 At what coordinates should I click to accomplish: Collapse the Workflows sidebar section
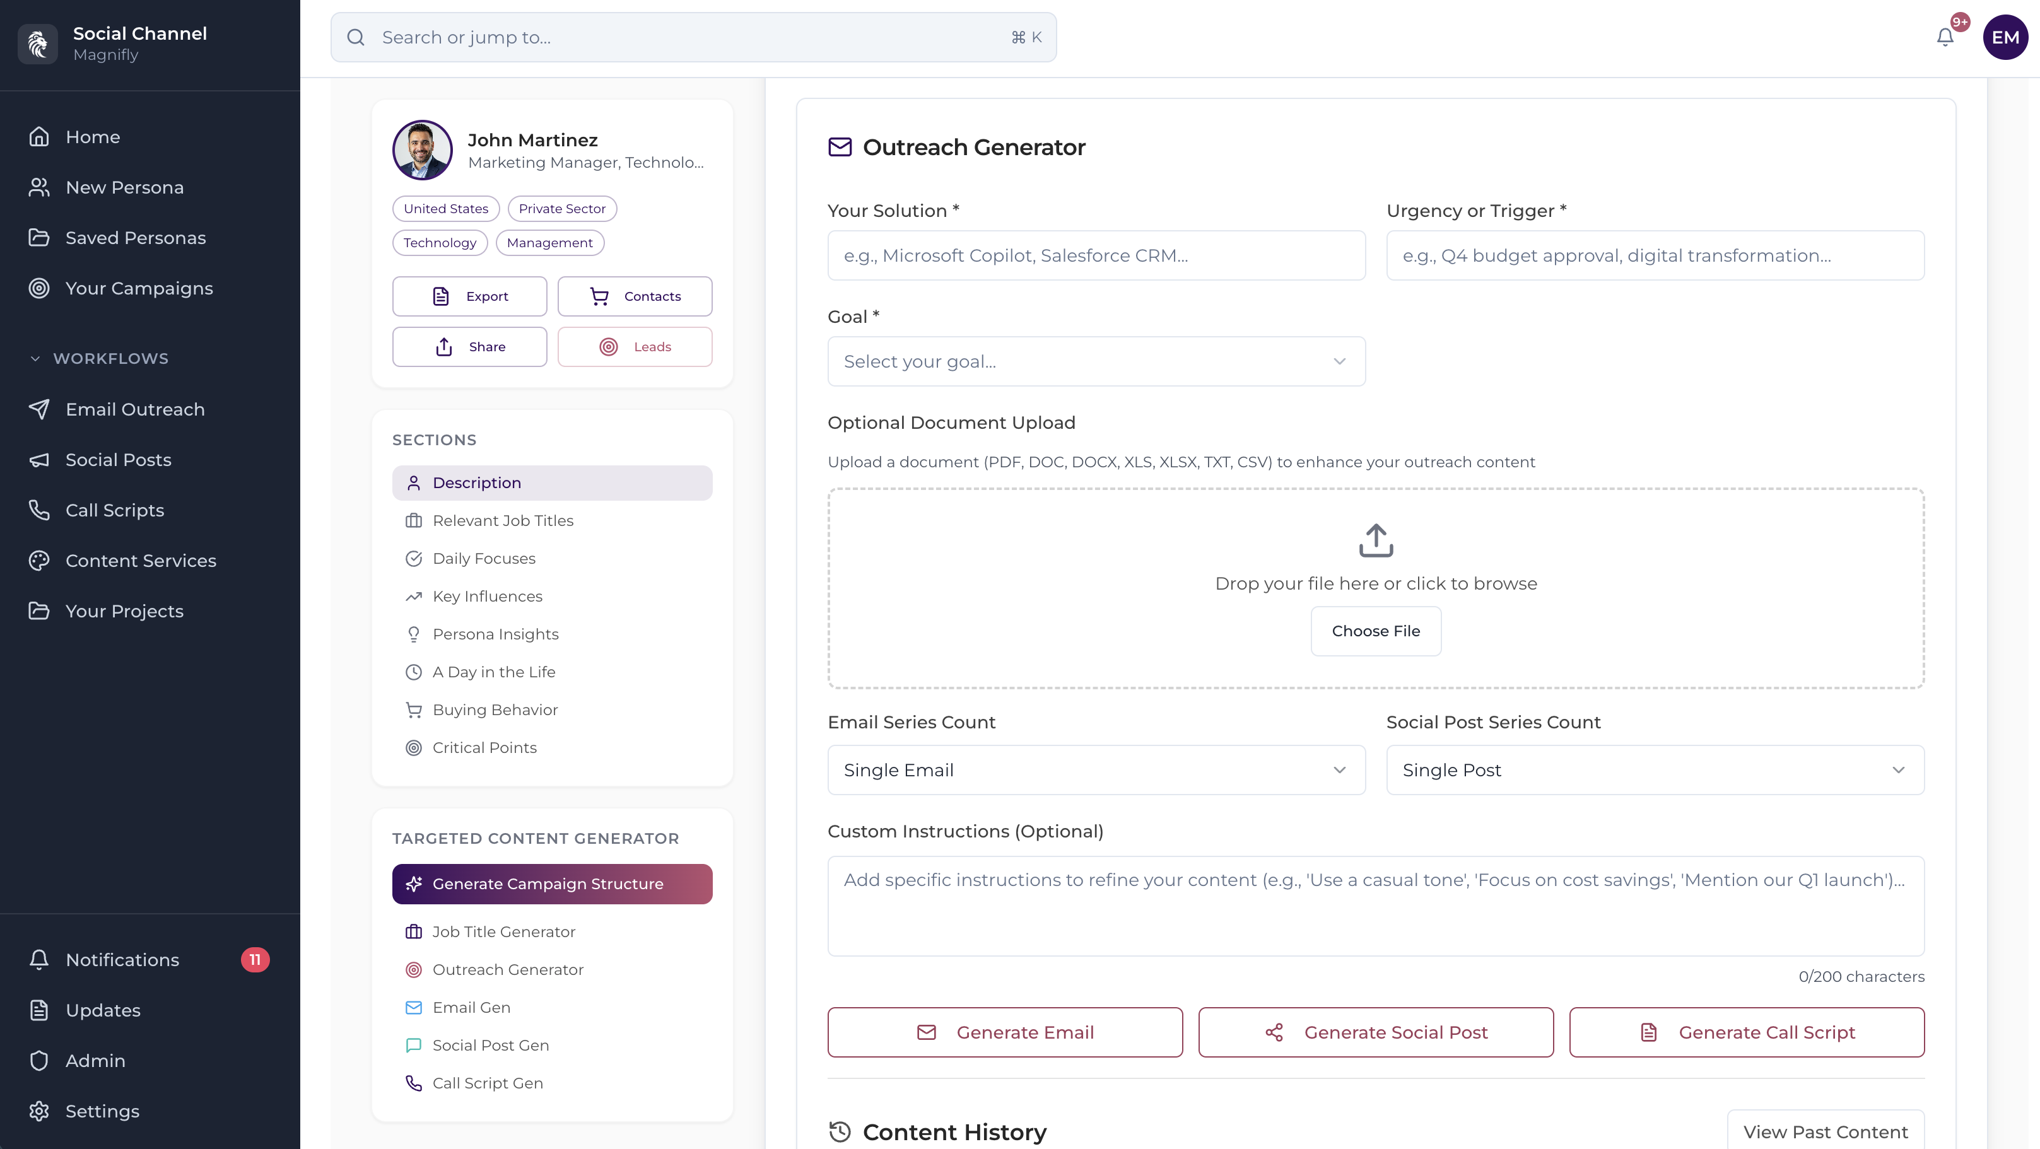(35, 359)
